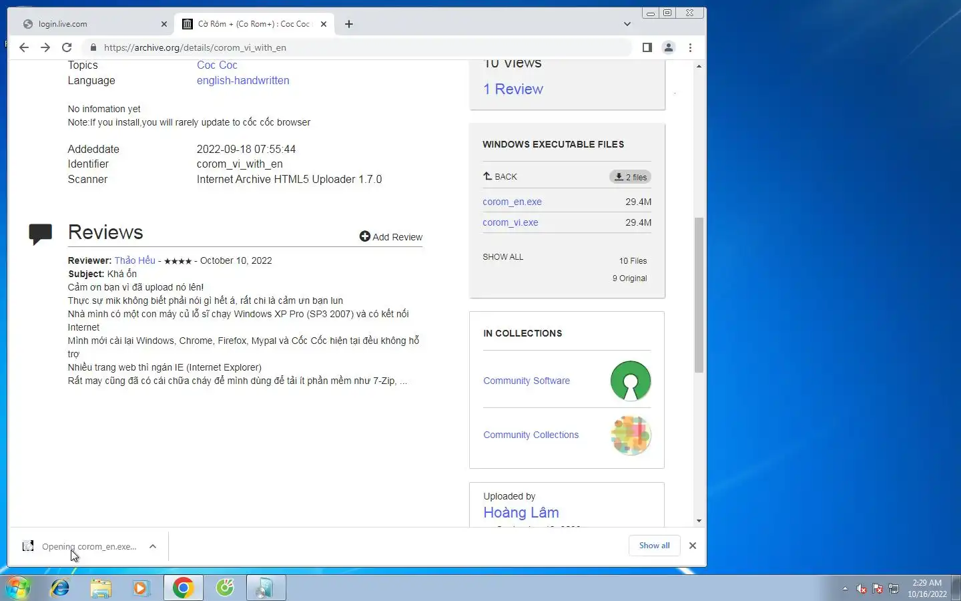
Task: Click the Chrome taskbar icon
Action: tap(184, 588)
